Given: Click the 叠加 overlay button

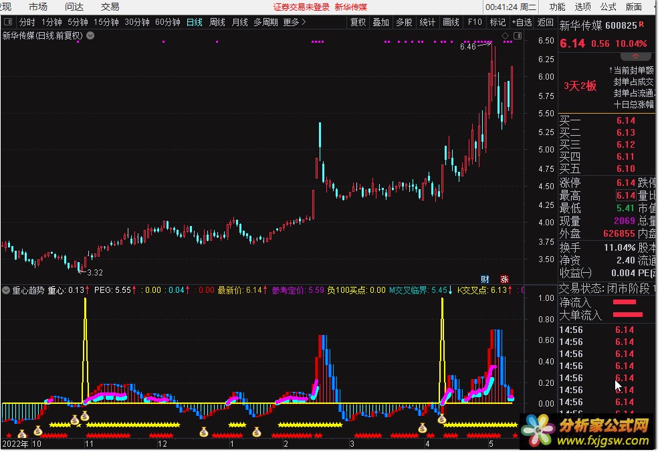Looking at the screenshot, I should [x=381, y=22].
